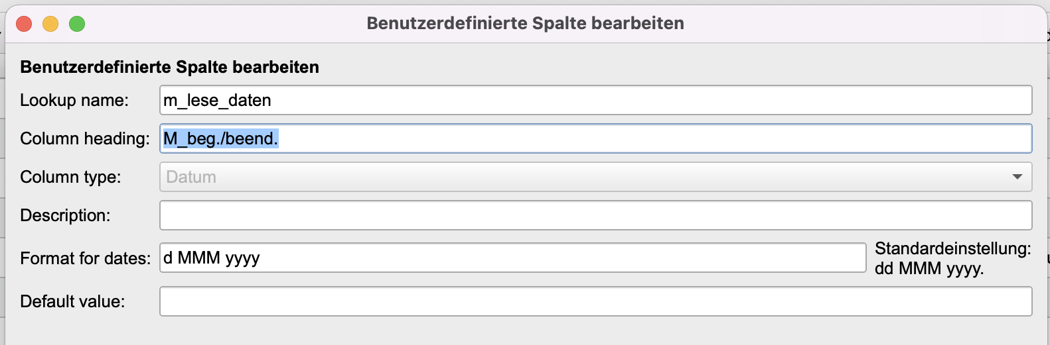Click the "Description:" label

click(x=65, y=215)
